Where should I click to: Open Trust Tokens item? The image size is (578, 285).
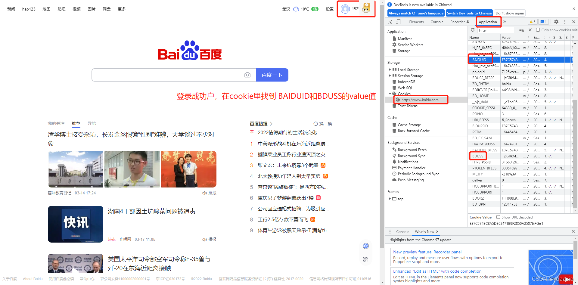tap(407, 106)
